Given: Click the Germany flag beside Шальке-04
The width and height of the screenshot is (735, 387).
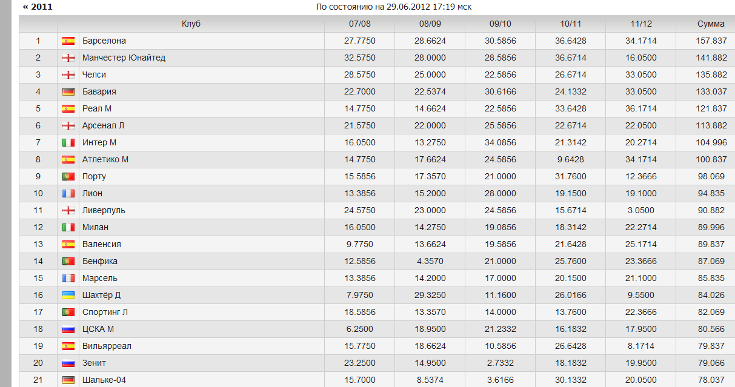Looking at the screenshot, I should [x=68, y=380].
